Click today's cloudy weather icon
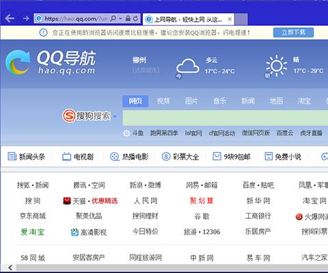The image size is (328, 273). click(188, 66)
